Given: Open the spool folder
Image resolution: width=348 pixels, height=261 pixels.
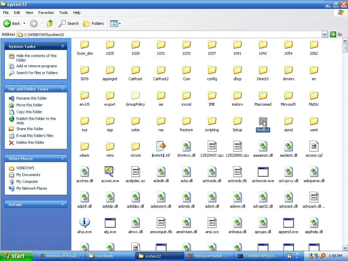Looking at the screenshot, I should pyautogui.click(x=288, y=124).
